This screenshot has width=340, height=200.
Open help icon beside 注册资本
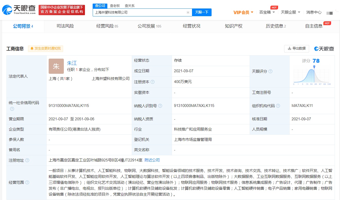tap(153, 82)
